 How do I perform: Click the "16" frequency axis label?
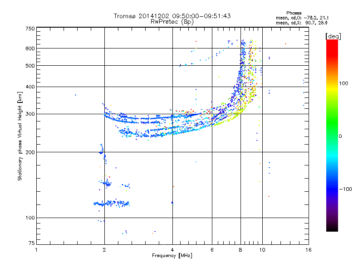pyautogui.click(x=309, y=250)
